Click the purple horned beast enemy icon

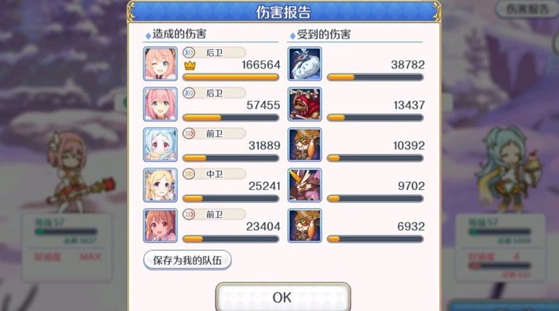pos(305,185)
